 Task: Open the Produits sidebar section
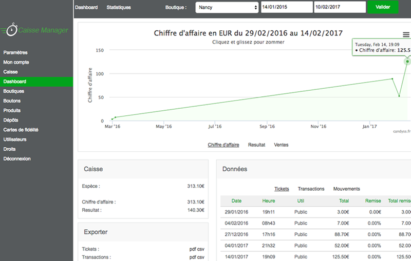[12, 110]
